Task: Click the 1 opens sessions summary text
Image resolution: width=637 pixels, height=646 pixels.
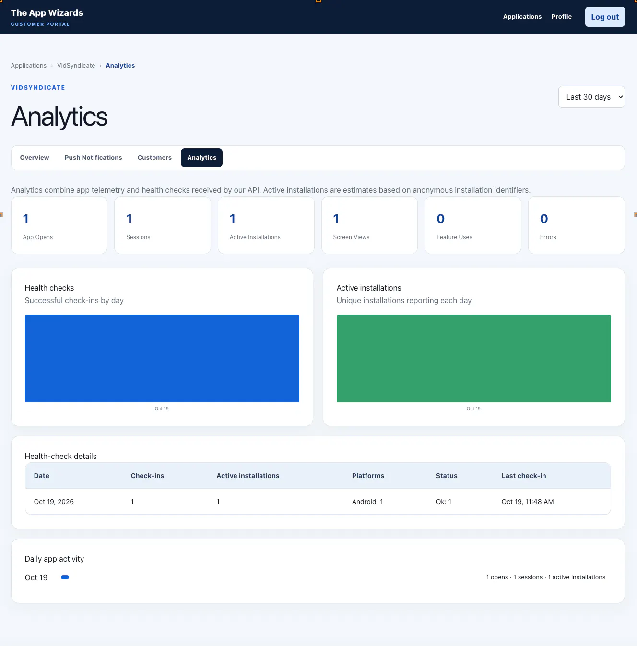Action: click(x=545, y=577)
